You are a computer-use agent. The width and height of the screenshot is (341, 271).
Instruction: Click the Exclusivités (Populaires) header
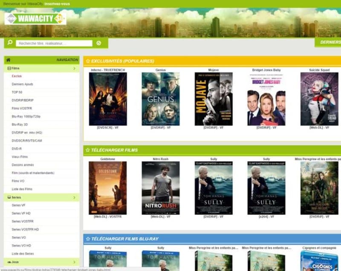[123, 61]
